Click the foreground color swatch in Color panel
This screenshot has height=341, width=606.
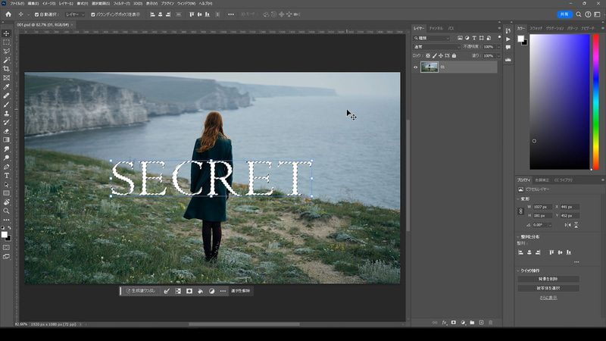tap(520, 39)
